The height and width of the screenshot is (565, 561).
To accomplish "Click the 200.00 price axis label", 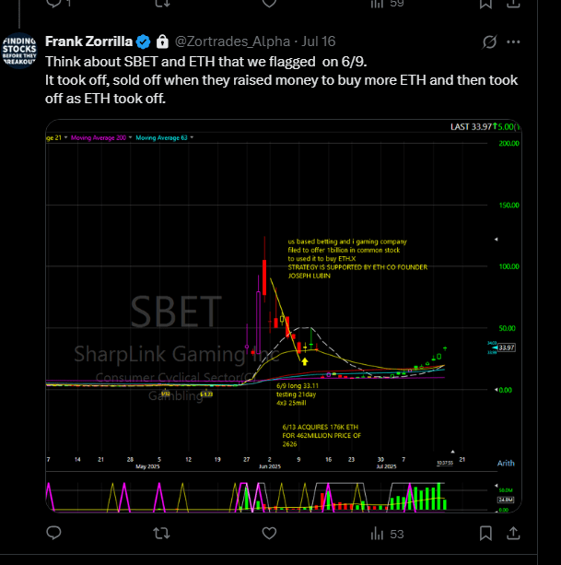I will tap(508, 144).
